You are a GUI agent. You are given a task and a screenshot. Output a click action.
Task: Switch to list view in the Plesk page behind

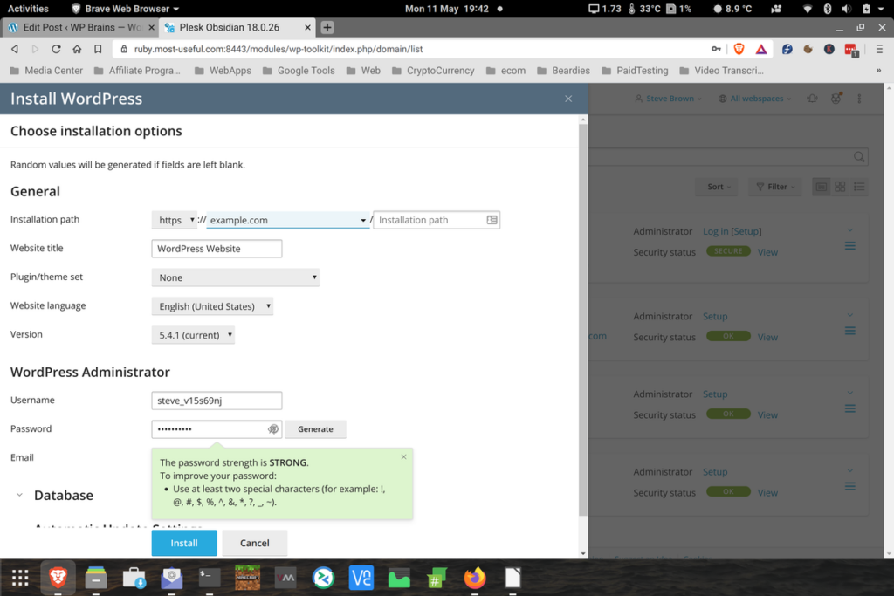(x=859, y=187)
